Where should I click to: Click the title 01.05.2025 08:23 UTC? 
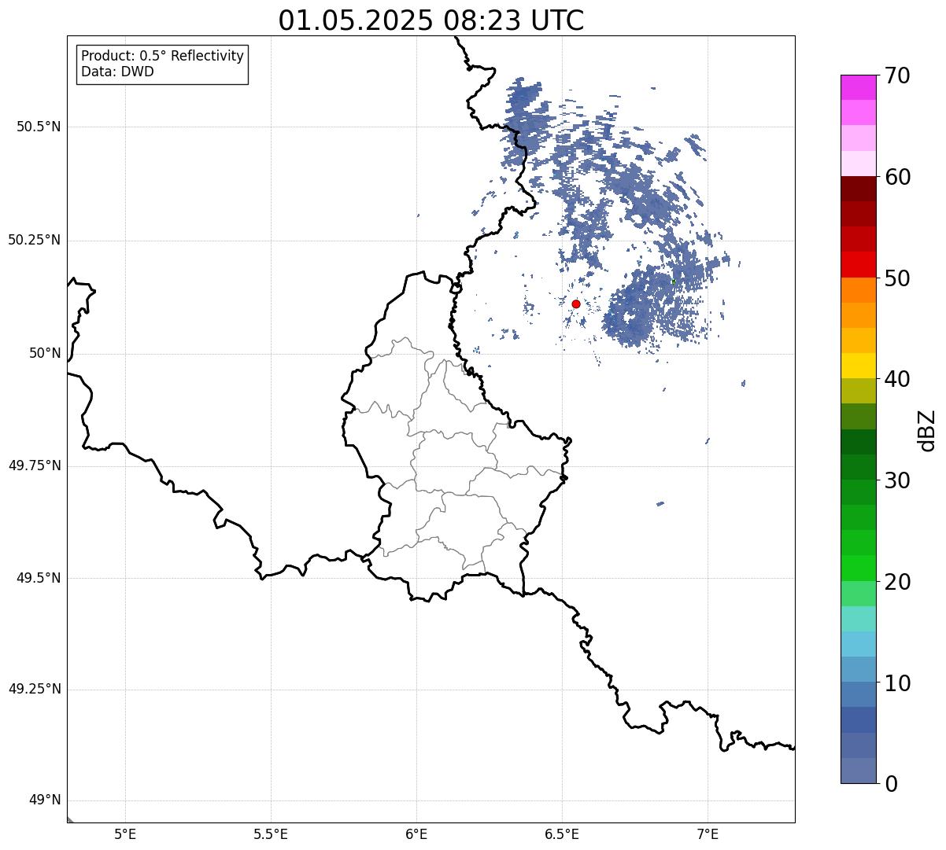431,20
